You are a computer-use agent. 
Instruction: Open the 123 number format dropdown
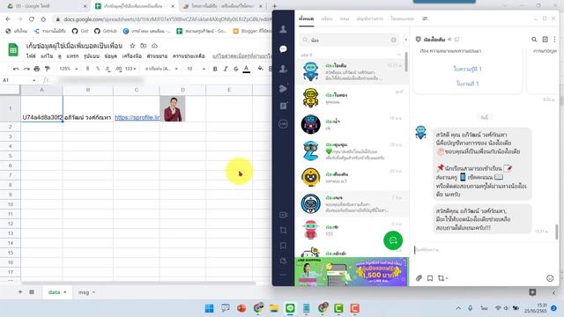[130, 69]
